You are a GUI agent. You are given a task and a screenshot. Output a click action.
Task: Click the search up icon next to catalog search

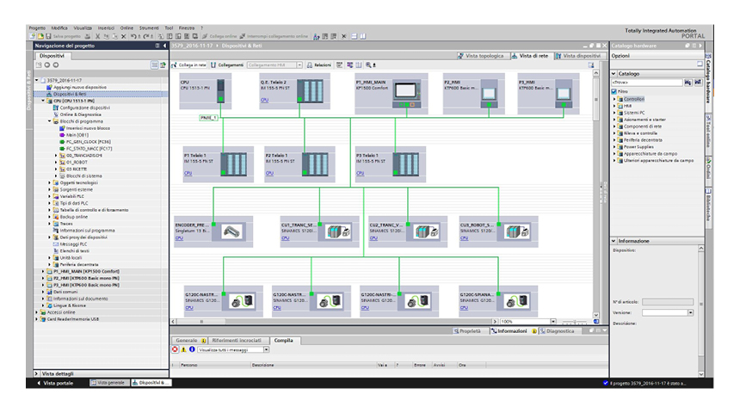point(698,83)
